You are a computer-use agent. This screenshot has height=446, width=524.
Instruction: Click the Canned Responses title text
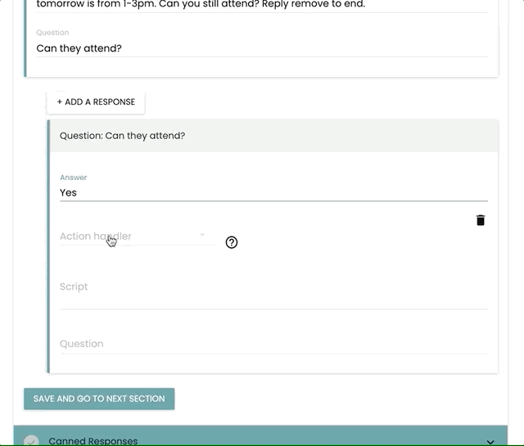[93, 441]
